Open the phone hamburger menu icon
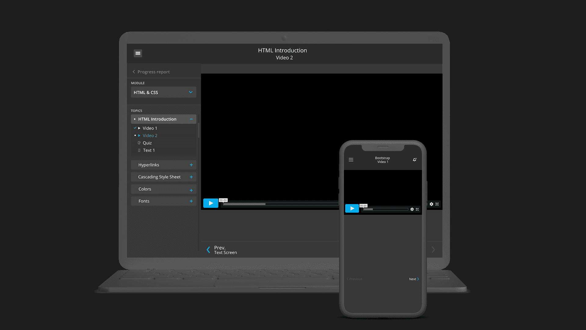 351,160
